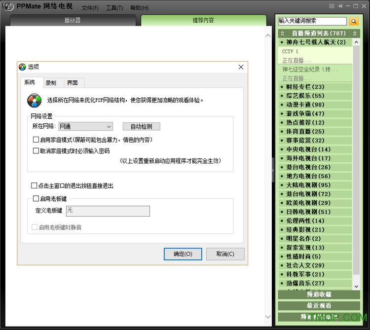Click the PPMate logo icon in title bar

pyautogui.click(x=8, y=6)
